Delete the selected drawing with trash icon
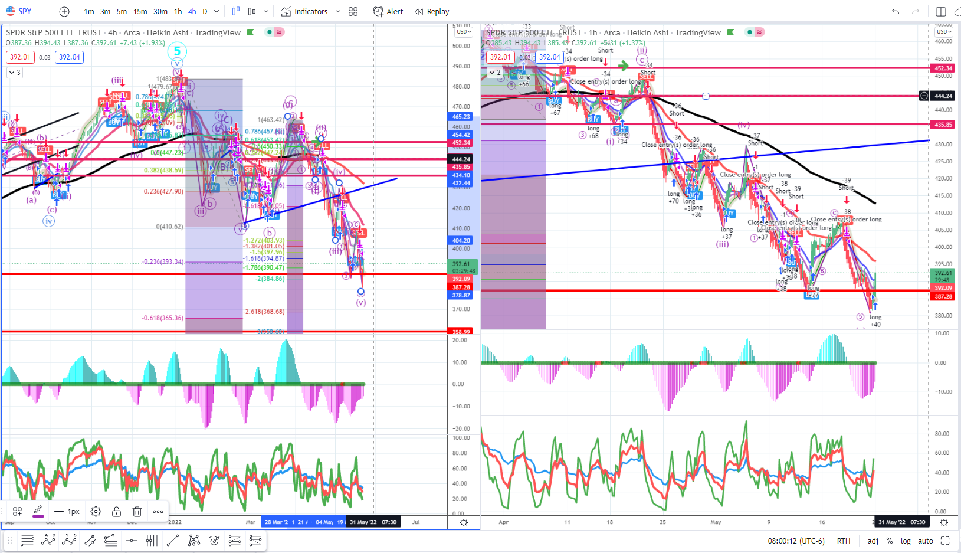The width and height of the screenshot is (961, 553). (137, 511)
